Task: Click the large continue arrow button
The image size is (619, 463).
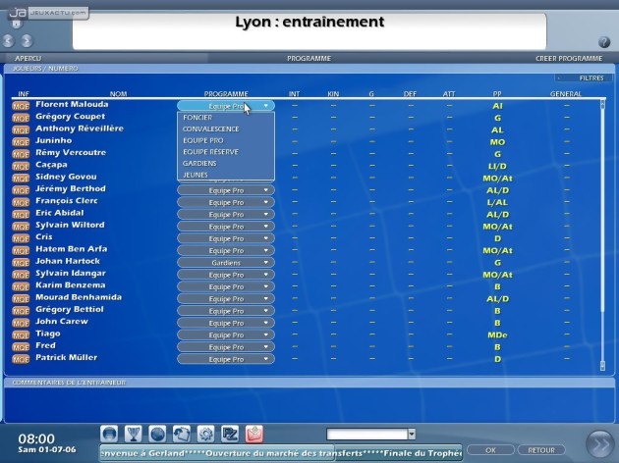Action: tap(600, 445)
